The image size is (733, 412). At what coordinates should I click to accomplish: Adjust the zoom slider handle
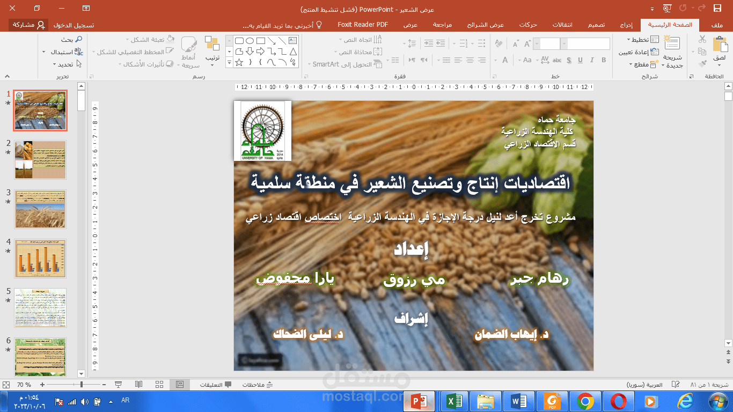tap(82, 385)
